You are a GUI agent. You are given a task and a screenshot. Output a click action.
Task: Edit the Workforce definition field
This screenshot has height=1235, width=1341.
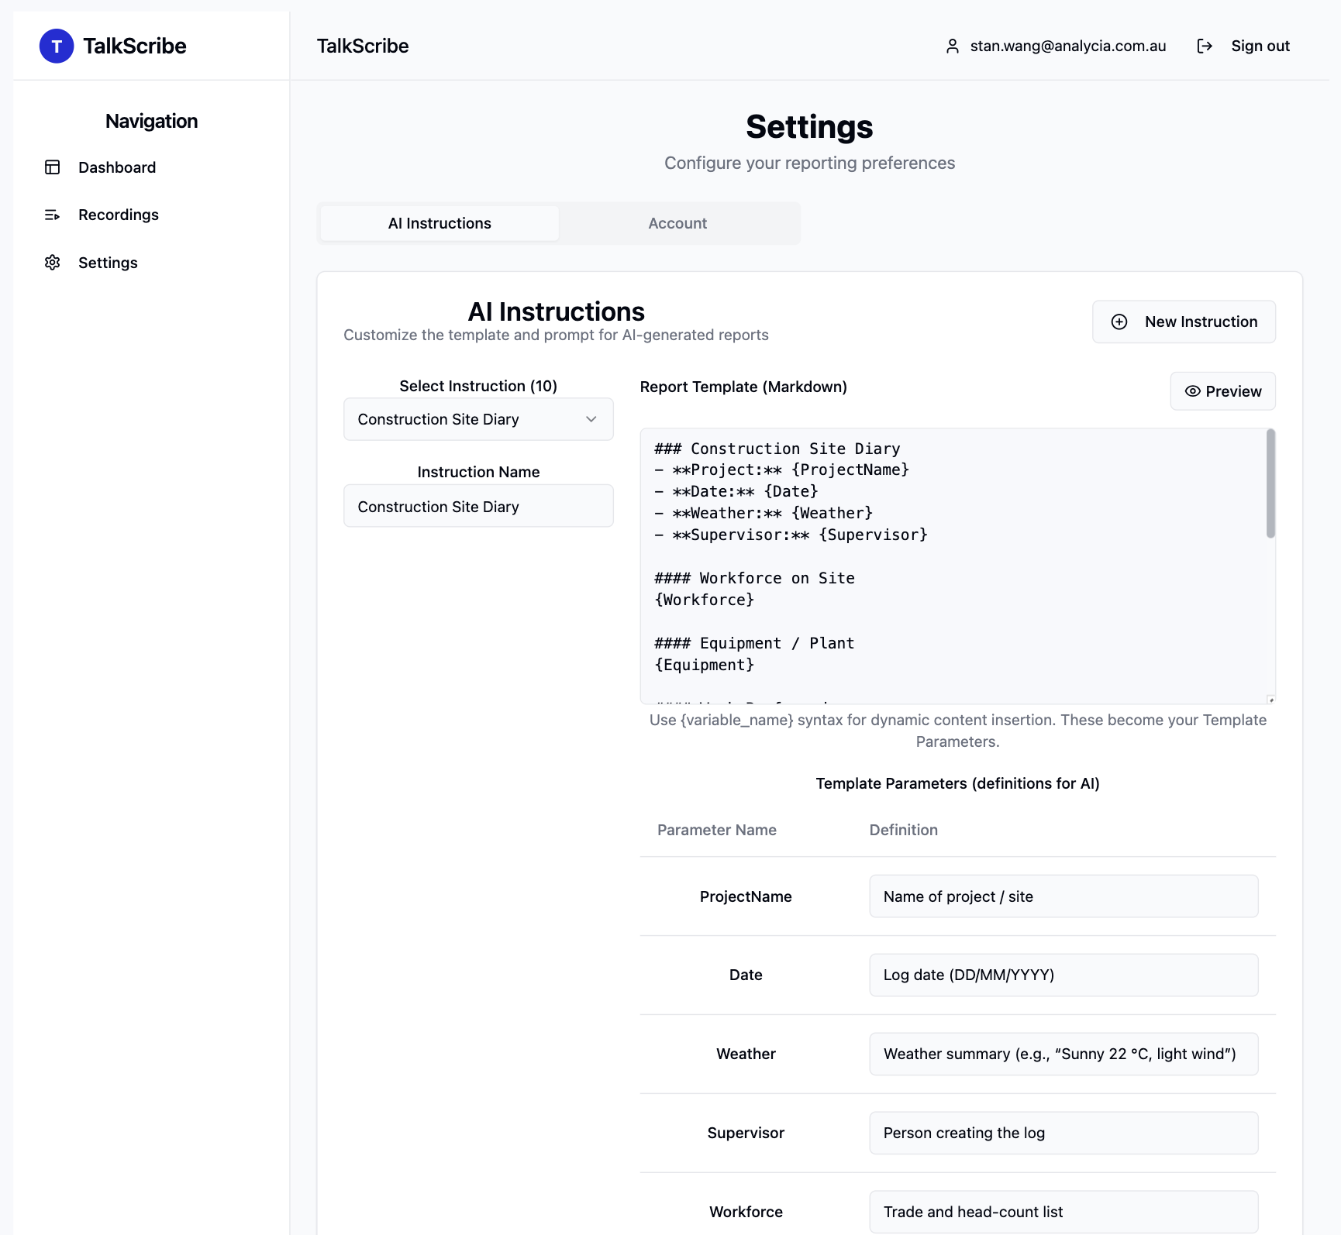tap(1063, 1212)
